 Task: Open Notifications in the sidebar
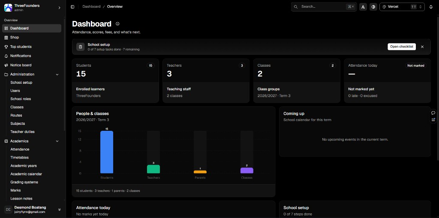32,56
